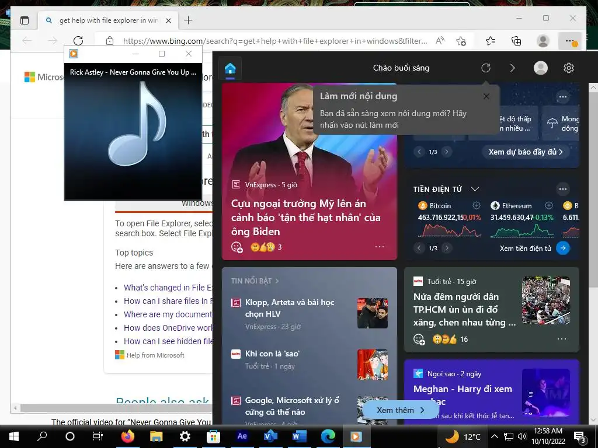Open Microsoft Word from the taskbar
The height and width of the screenshot is (448, 598).
300,436
